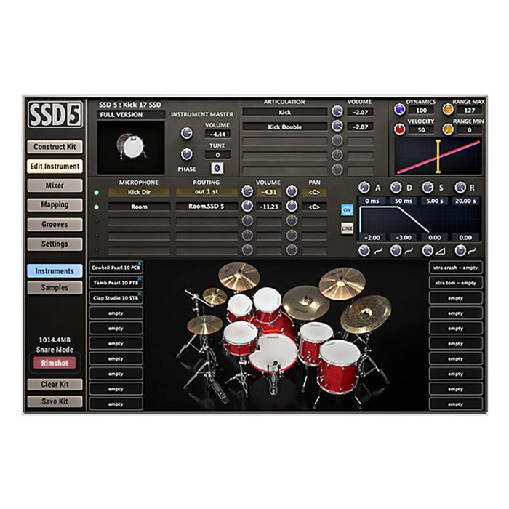Turn the Kick Dir pan knob
The image size is (509, 509).
click(292, 191)
